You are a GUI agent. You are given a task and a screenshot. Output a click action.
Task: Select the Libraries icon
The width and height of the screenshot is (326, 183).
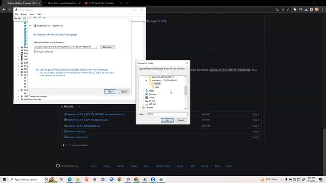pos(143,108)
